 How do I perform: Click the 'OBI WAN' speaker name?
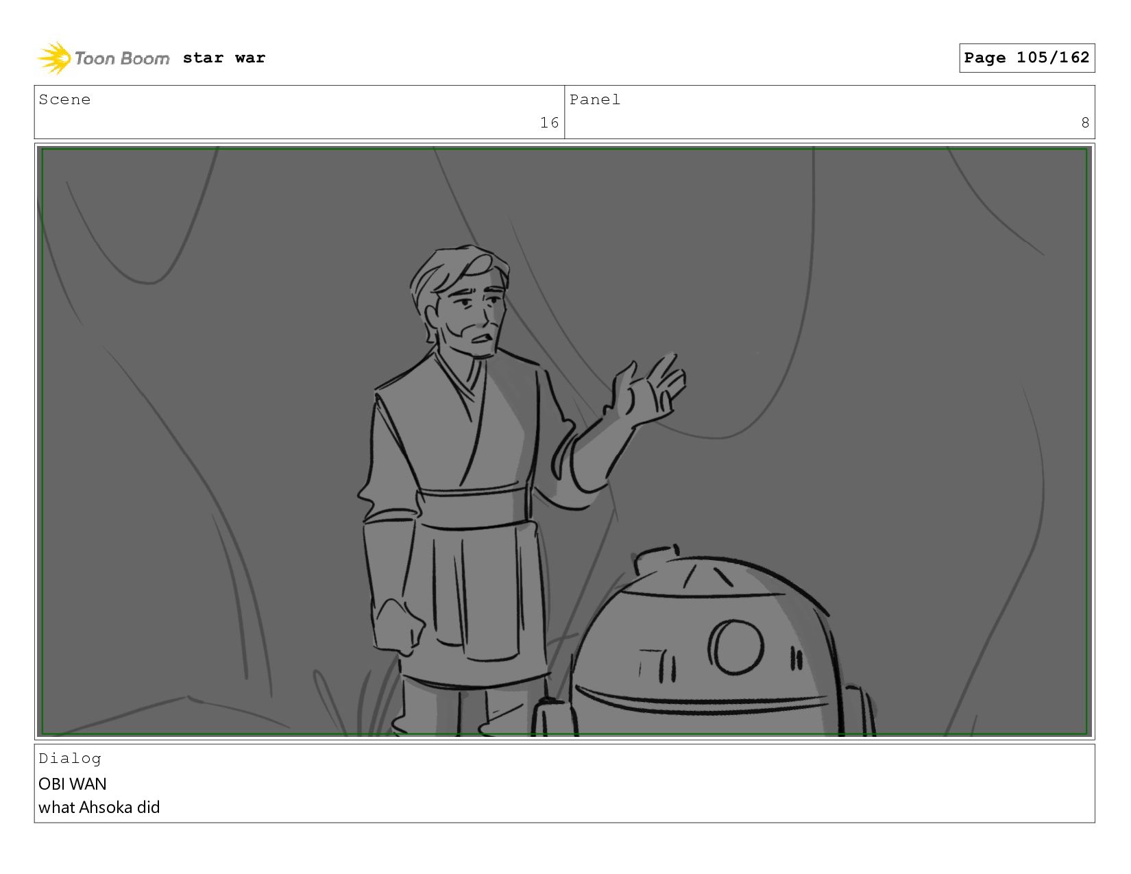coord(73,784)
